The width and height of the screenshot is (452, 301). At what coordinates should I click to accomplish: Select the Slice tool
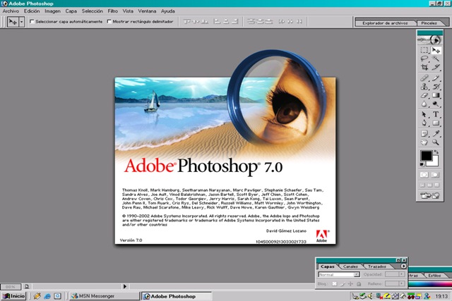[x=436, y=68]
